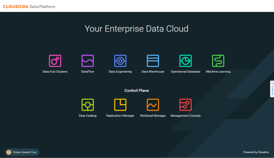Click the Data Warehouse label
Viewport: 274px width, 158px height.
(153, 72)
